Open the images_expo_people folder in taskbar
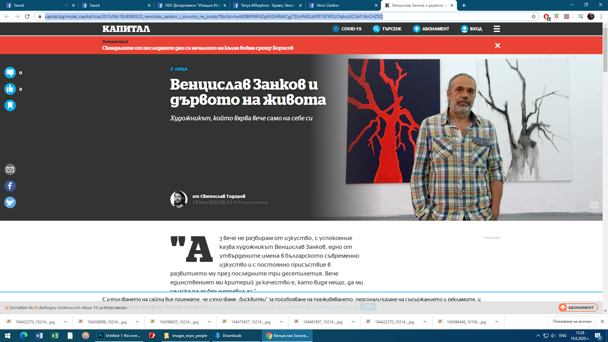Screen dimensions: 608x342 coord(186,336)
